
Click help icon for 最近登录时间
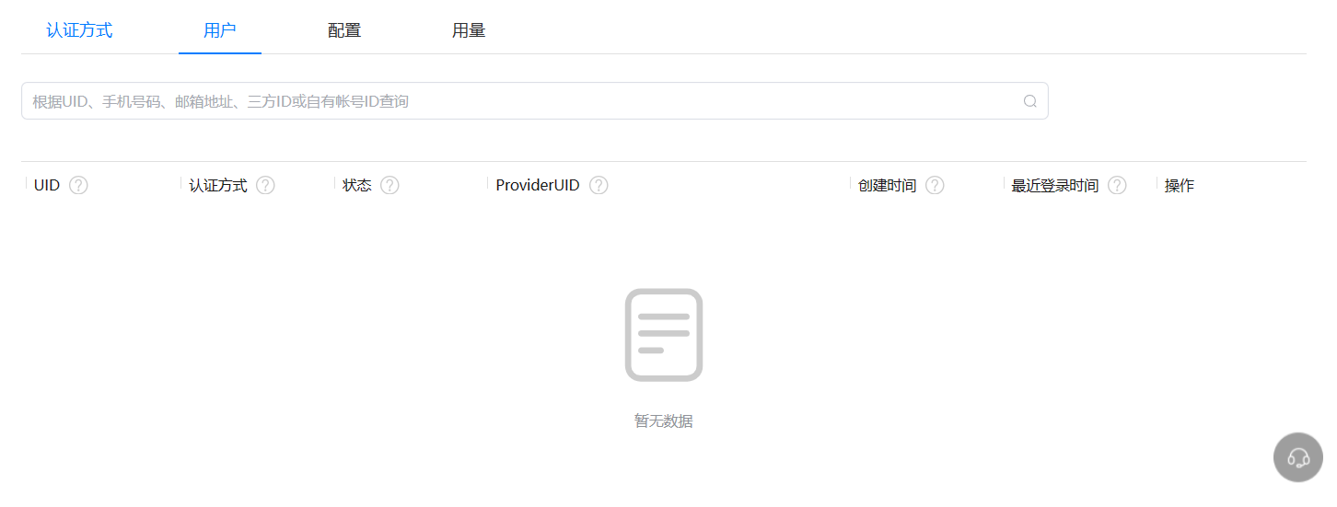(x=1117, y=185)
